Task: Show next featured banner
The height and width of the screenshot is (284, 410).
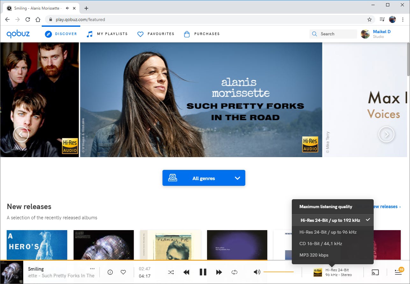Action: (386, 135)
